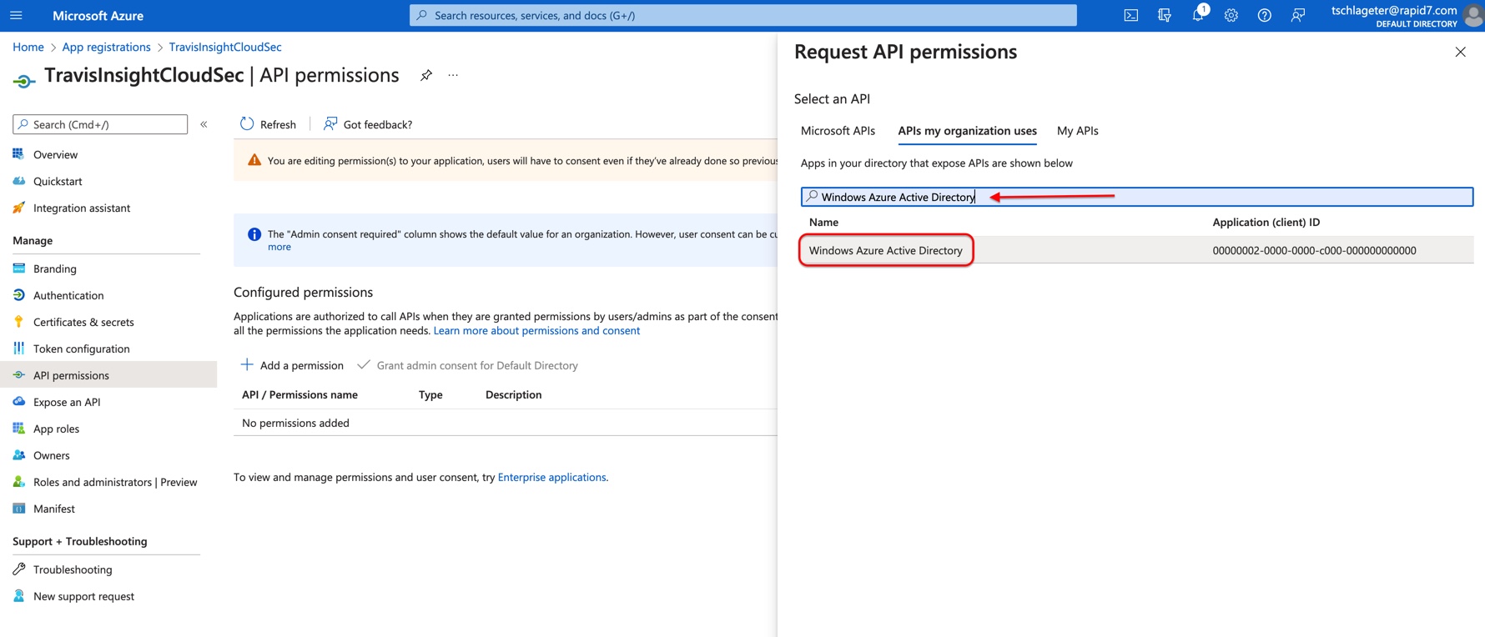The height and width of the screenshot is (637, 1485).
Task: Open Learn more about permissions and consent
Action: [x=536, y=331]
